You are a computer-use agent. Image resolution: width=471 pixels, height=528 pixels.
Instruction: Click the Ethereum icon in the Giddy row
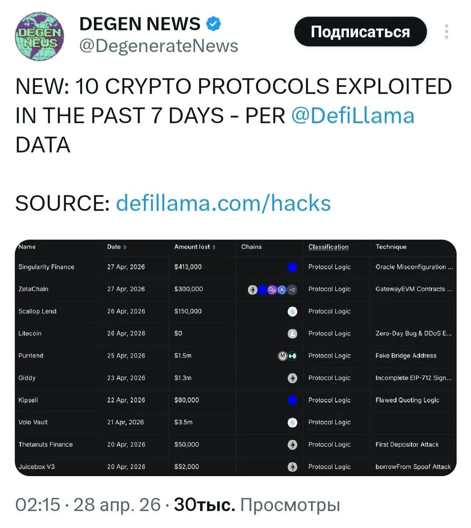(293, 378)
